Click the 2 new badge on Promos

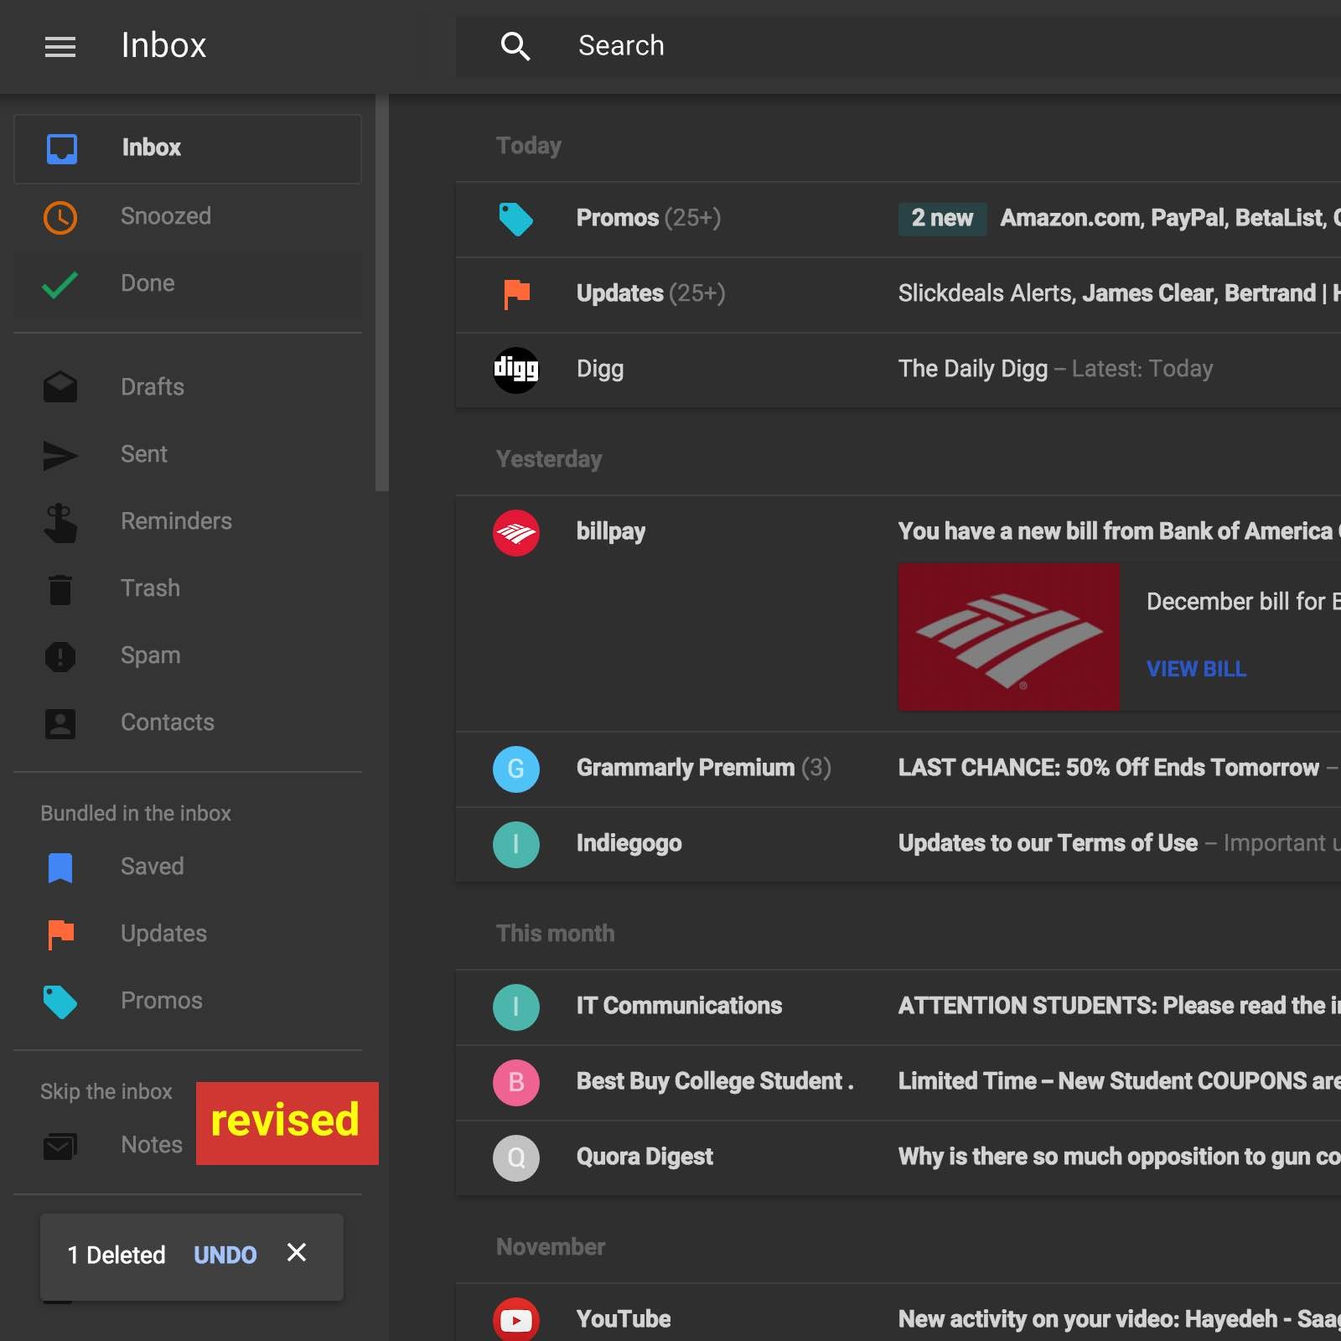tap(942, 219)
